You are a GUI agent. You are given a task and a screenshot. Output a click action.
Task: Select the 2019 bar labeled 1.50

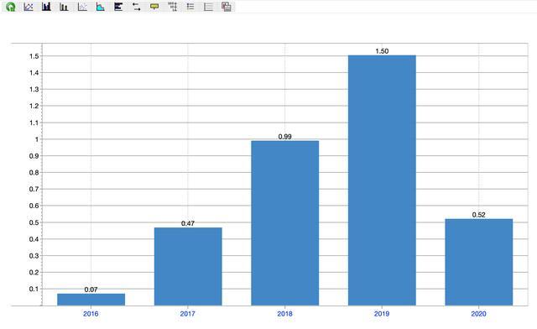382,180
